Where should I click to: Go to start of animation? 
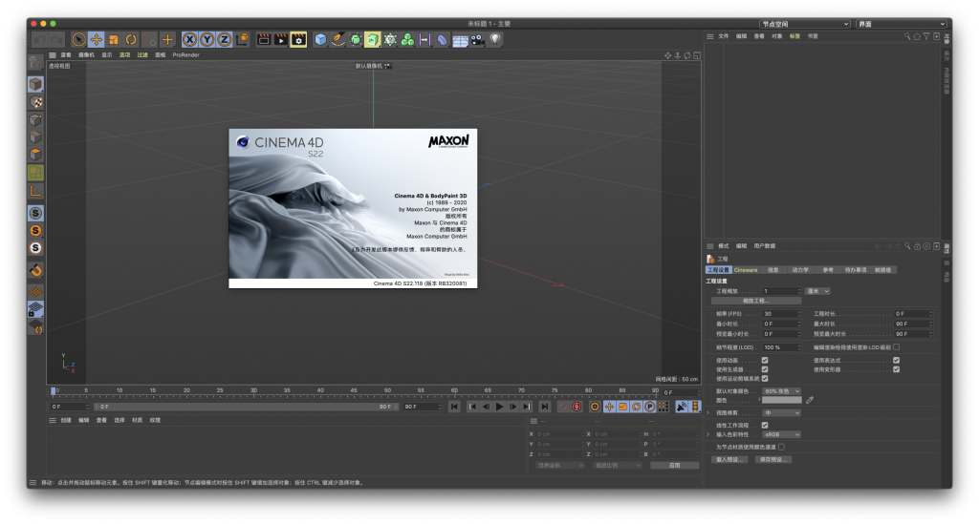coord(454,407)
